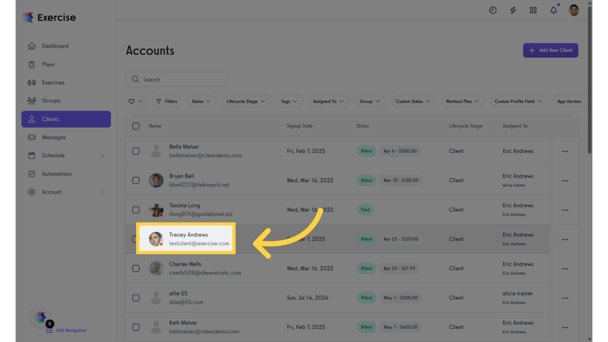Expand the Assigned To dropdown
608x342 pixels.
328,101
